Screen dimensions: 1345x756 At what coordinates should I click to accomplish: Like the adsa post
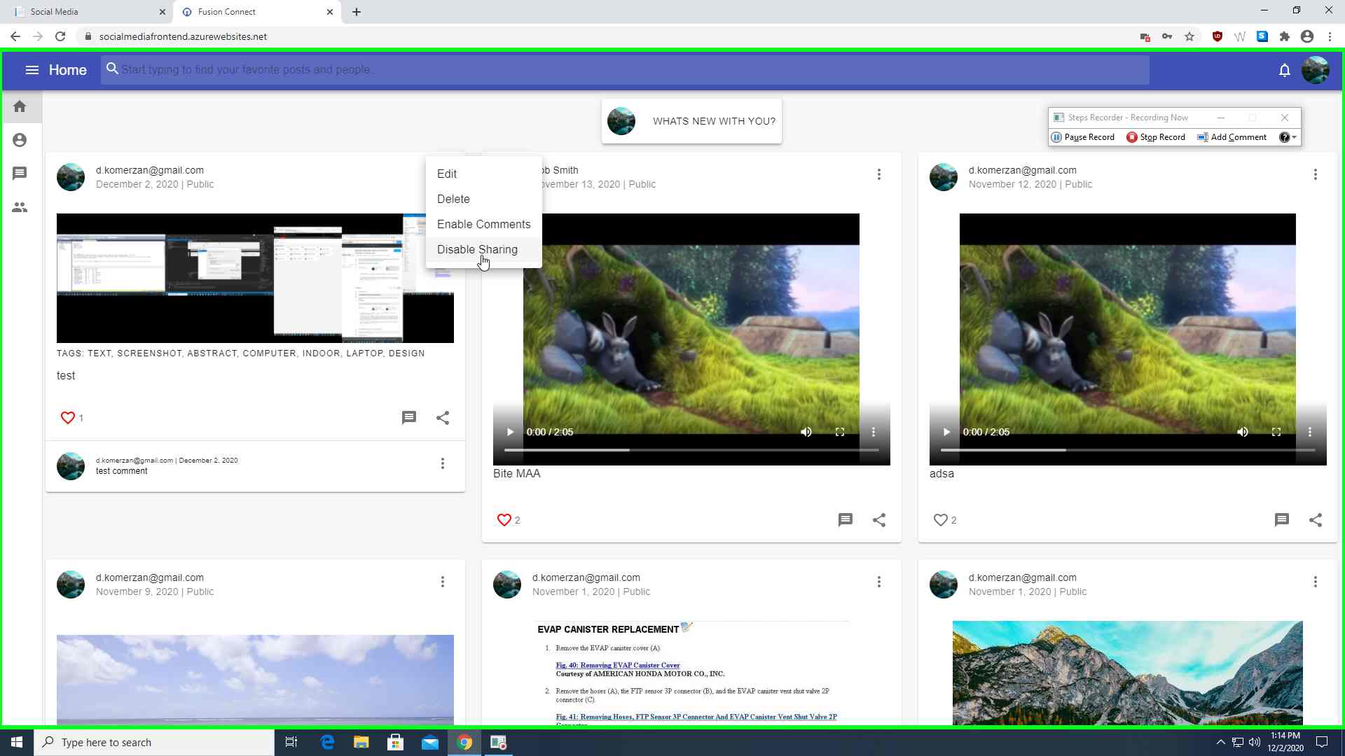[940, 520]
